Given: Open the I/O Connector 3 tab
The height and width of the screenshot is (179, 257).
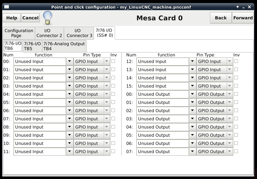Looking at the screenshot, I should 79,33.
